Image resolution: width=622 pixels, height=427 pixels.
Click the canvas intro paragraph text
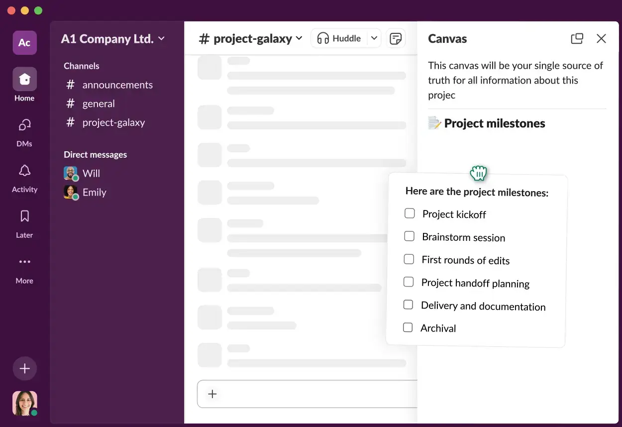point(516,80)
